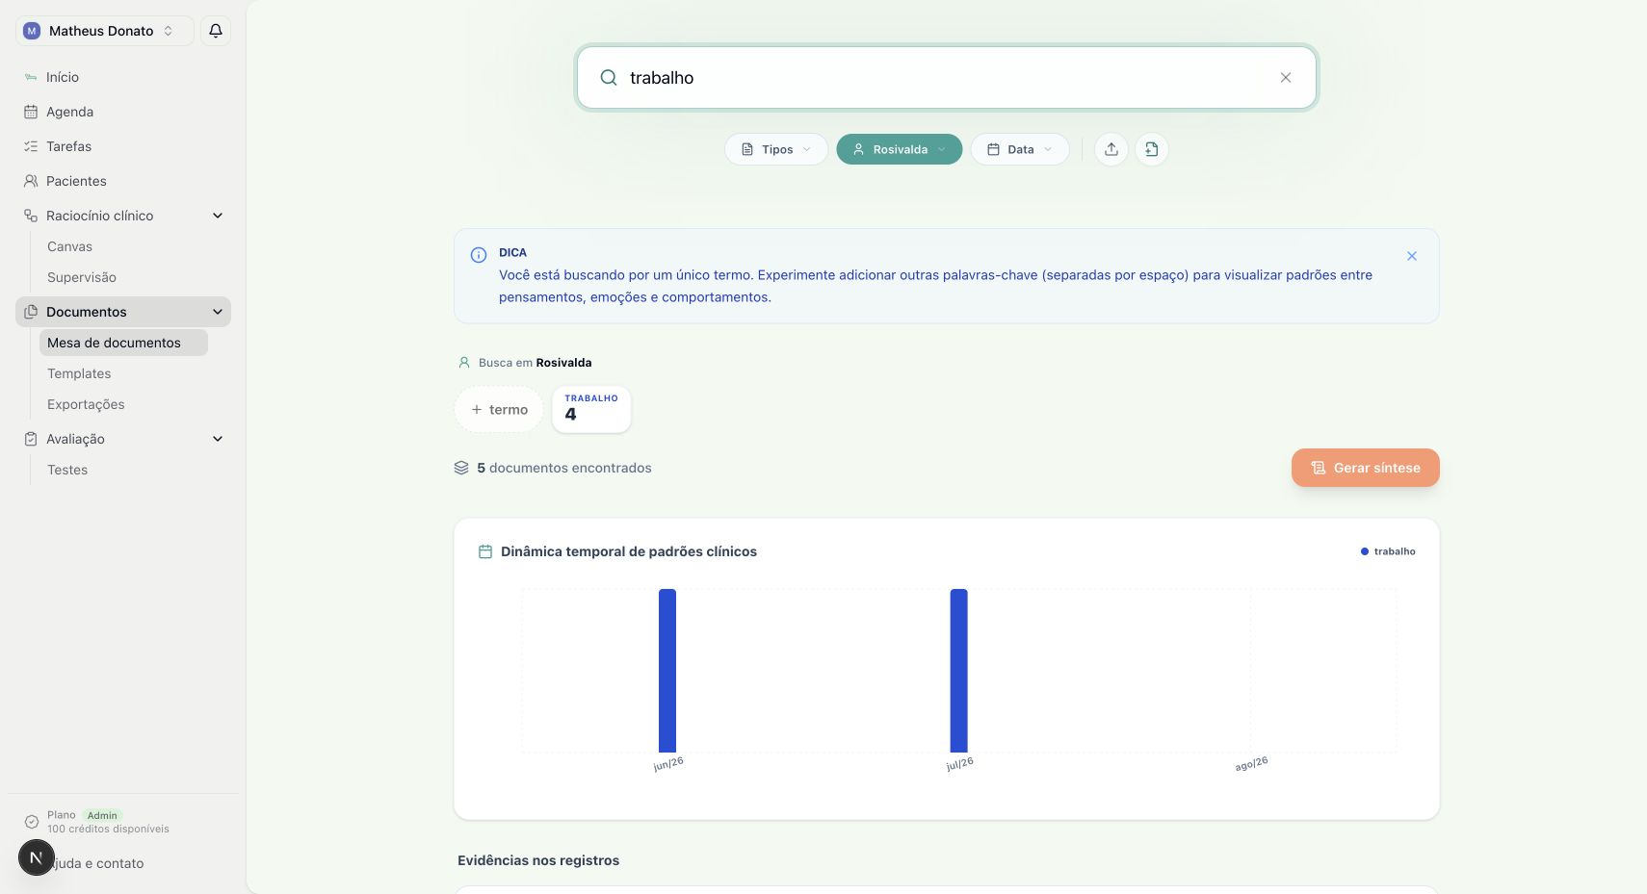
Task: Click the jun/26 bar in chart
Action: click(x=667, y=671)
